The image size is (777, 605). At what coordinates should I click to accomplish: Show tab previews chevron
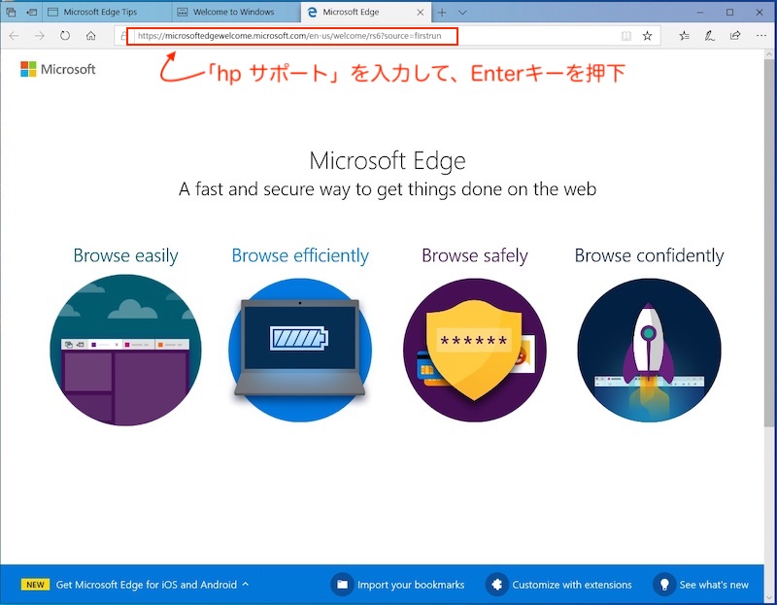[x=462, y=13]
